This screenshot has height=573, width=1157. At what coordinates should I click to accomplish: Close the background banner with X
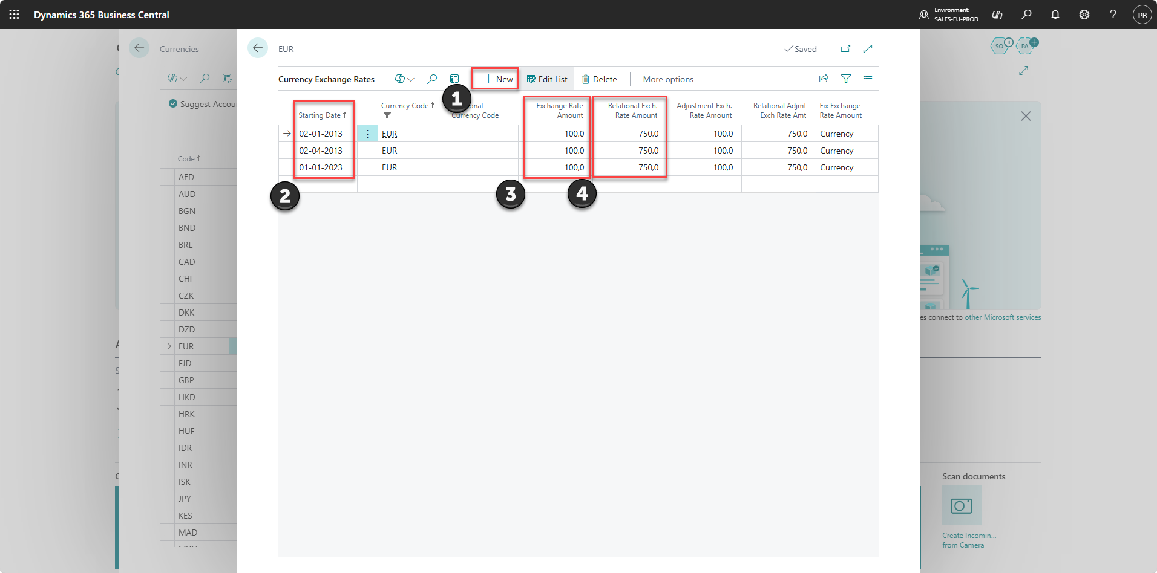1026,116
